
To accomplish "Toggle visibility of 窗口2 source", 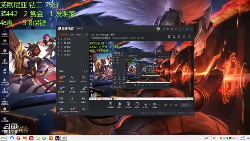I will point(58,51).
